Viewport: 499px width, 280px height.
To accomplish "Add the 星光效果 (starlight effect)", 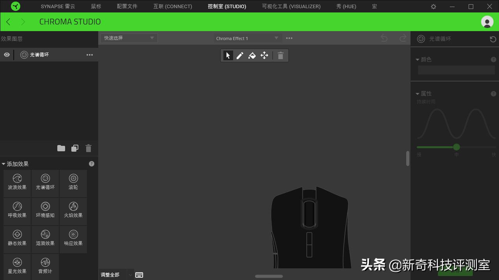I will [x=17, y=267].
